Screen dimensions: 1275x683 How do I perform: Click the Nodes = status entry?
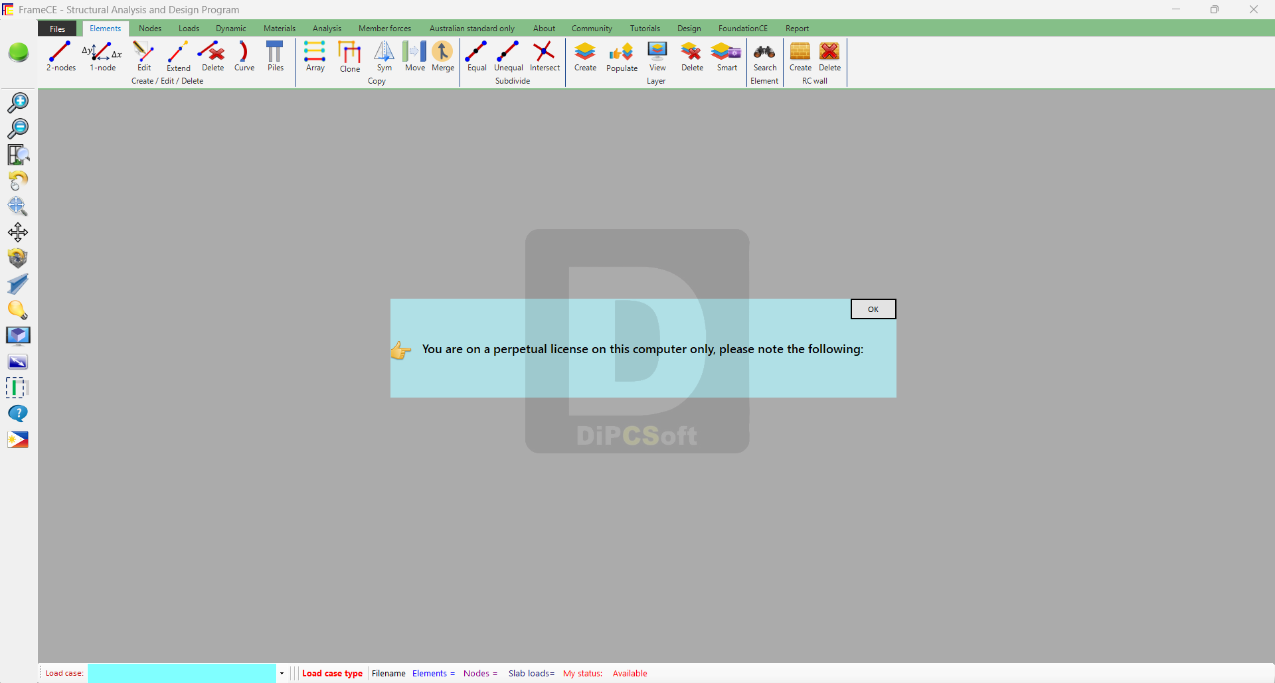point(480,673)
